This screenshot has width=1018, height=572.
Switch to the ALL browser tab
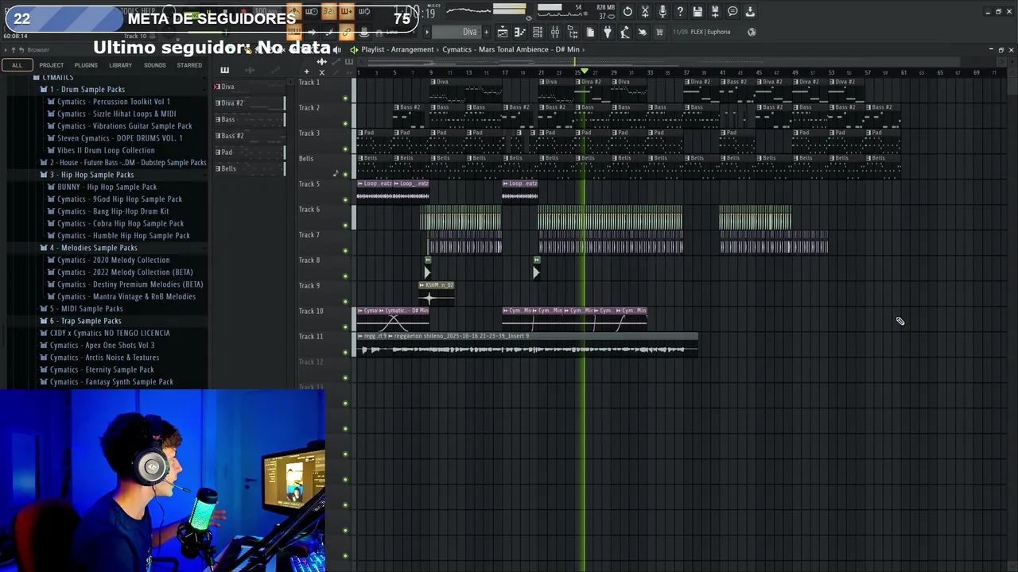17,65
